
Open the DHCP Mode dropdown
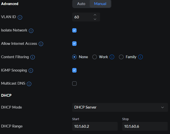tap(120, 107)
